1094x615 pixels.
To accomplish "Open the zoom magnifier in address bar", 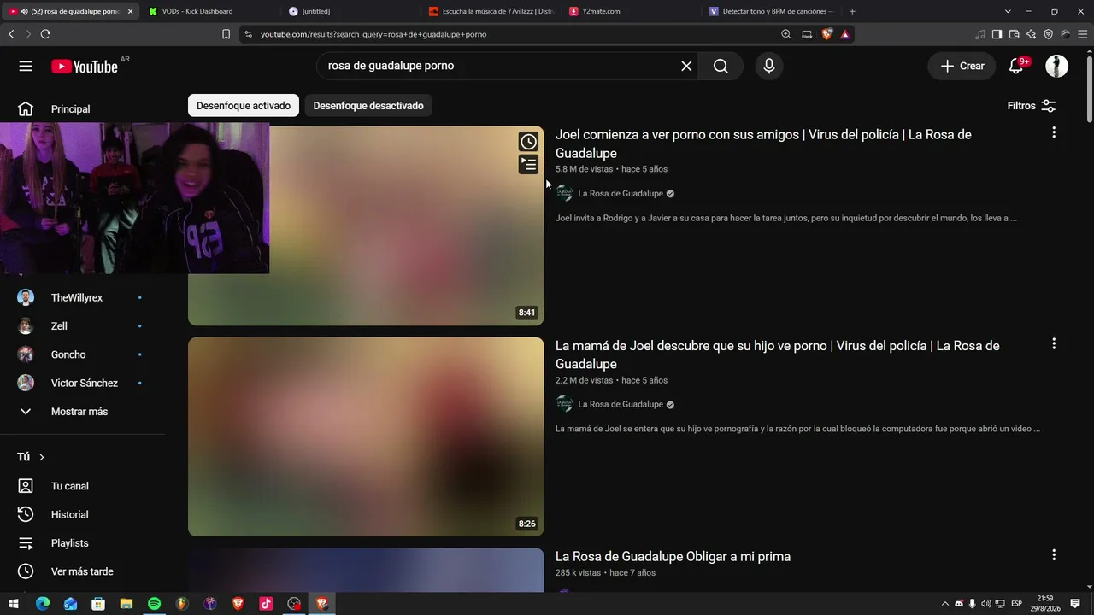I will point(786,34).
